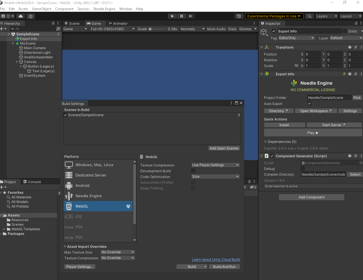
Task: Click the Start Server button
Action: pos(334,125)
